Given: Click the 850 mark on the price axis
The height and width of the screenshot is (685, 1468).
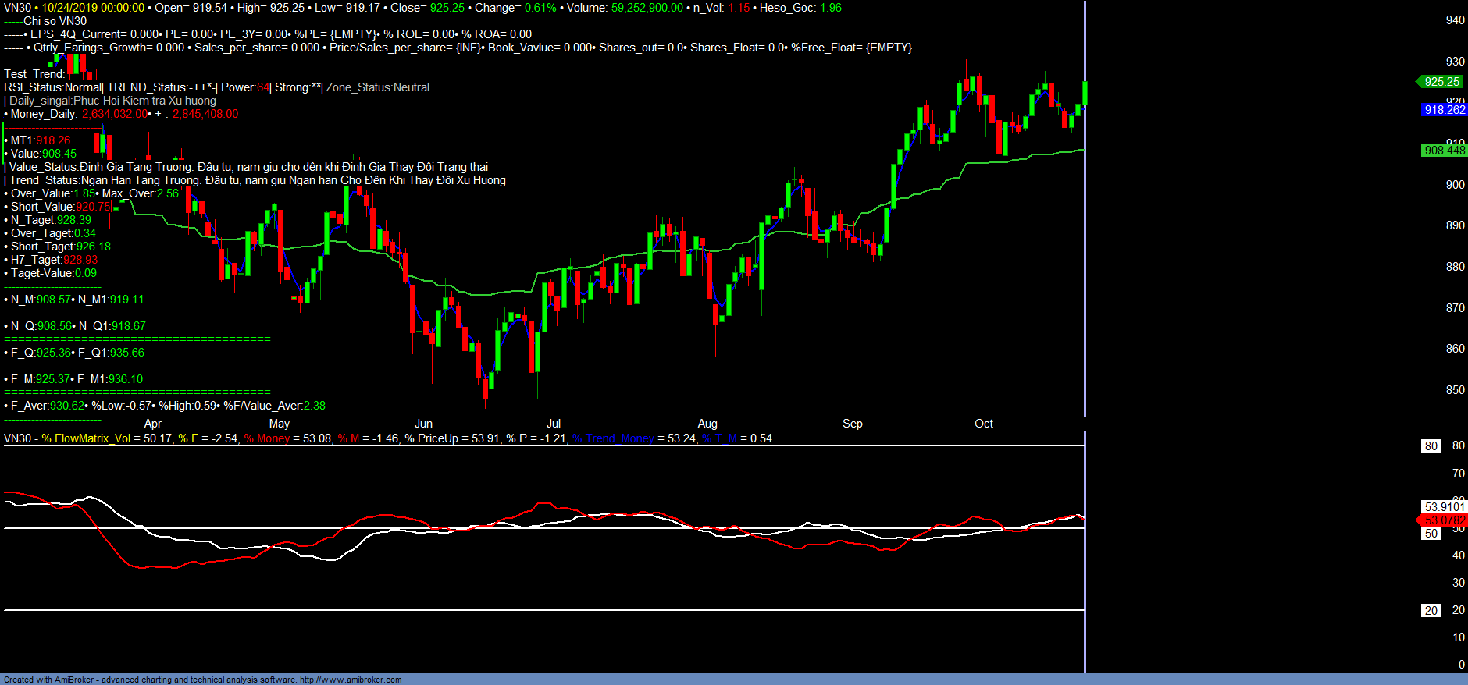Looking at the screenshot, I should pyautogui.click(x=1455, y=390).
